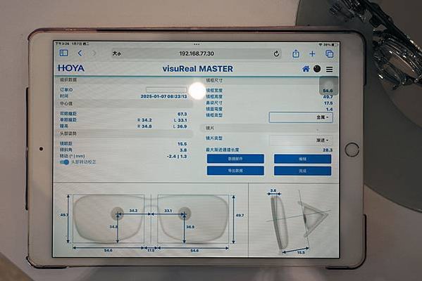
Task: Toggle the 头部转动校正 switch
Action: click(65, 162)
